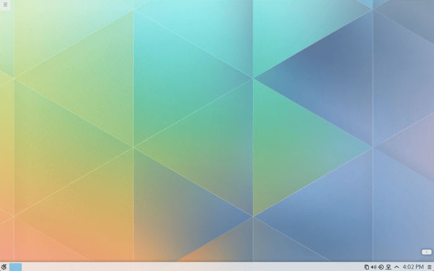
Task: Open the clipboard tray icon
Action: (366, 267)
